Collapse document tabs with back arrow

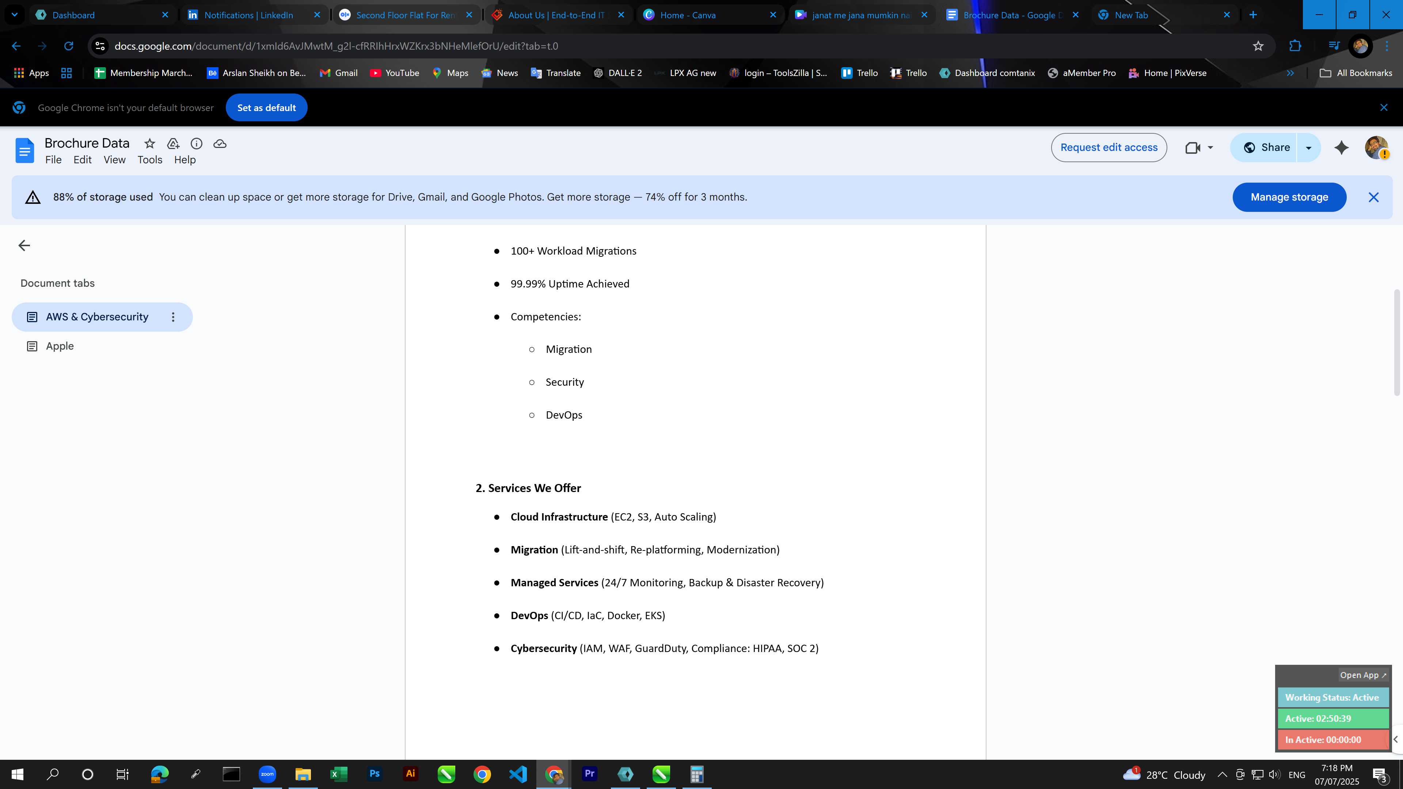click(24, 245)
